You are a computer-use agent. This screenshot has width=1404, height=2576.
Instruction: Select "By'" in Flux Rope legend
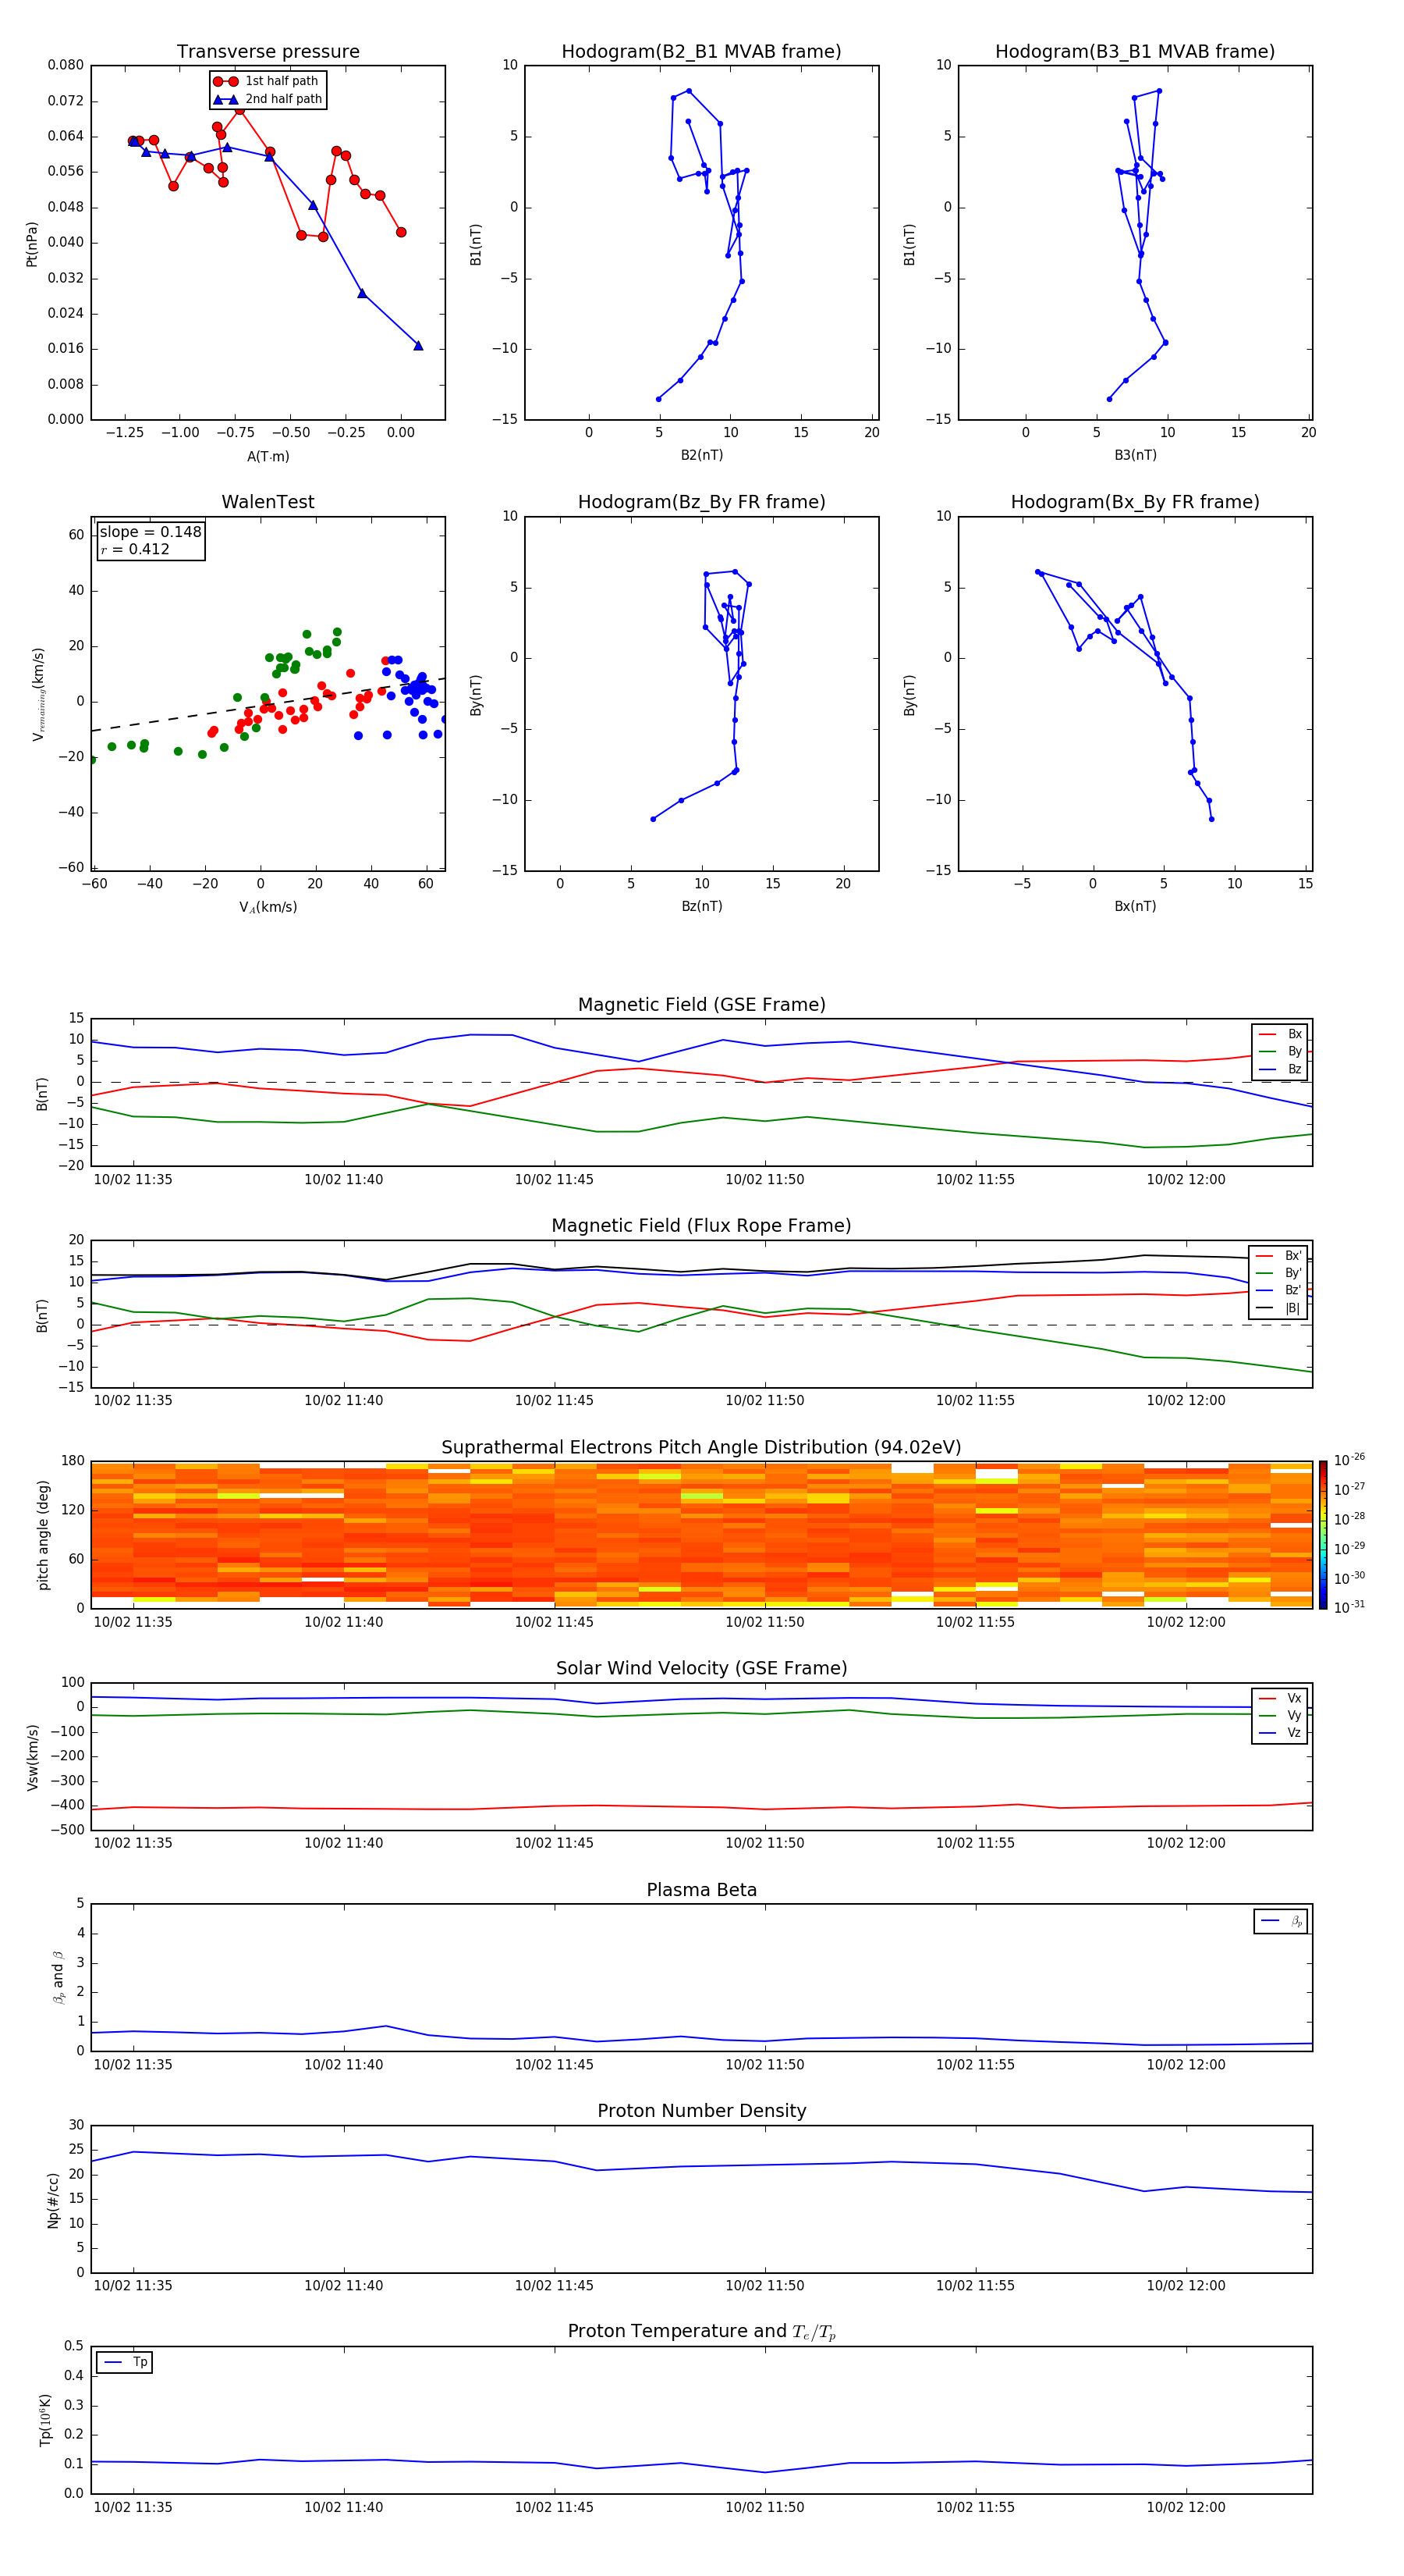[x=1279, y=1273]
